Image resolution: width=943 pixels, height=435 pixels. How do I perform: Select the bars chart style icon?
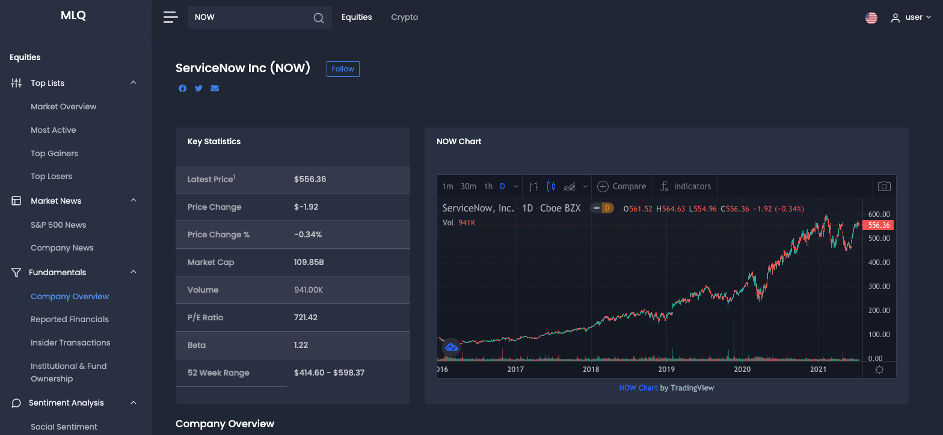[x=533, y=186]
